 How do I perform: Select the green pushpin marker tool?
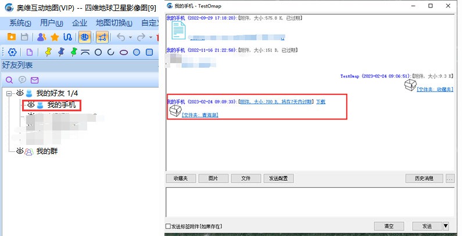74,52
